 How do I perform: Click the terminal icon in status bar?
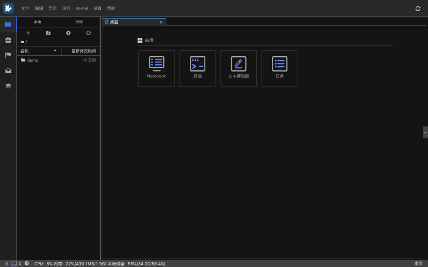[x=13, y=263]
